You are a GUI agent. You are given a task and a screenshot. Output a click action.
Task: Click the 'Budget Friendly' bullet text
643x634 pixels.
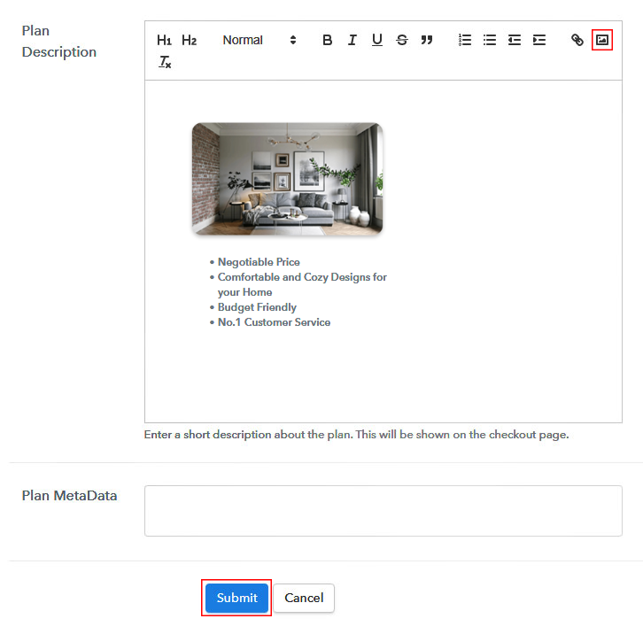(257, 307)
